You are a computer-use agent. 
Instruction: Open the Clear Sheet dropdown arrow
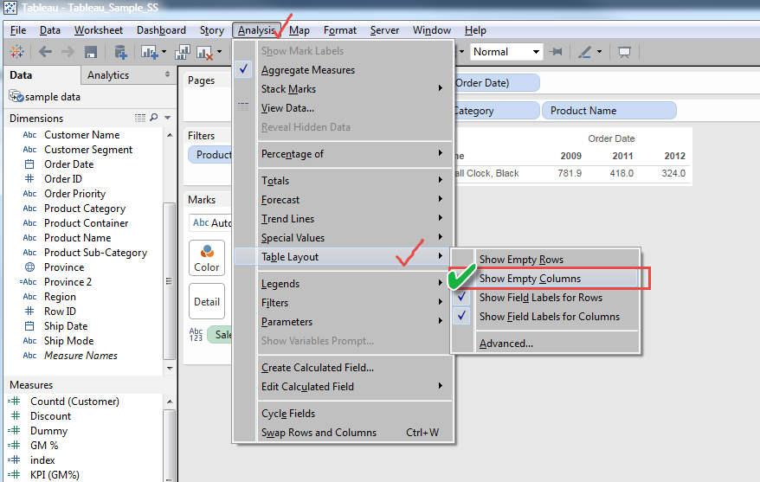pyautogui.click(x=219, y=52)
